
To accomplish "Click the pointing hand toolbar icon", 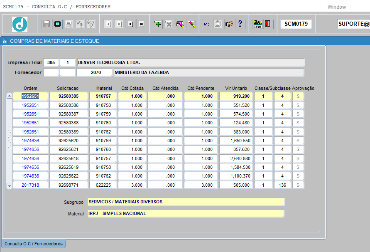I will pos(229,24).
